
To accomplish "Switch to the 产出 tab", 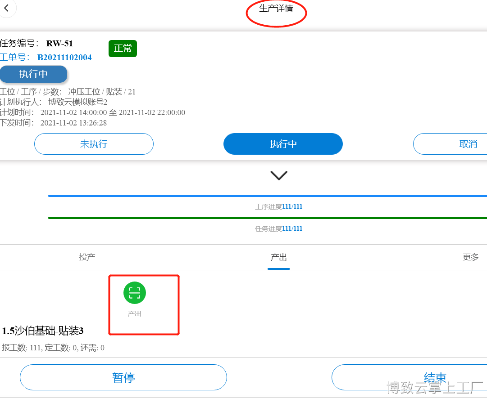I will [x=278, y=257].
